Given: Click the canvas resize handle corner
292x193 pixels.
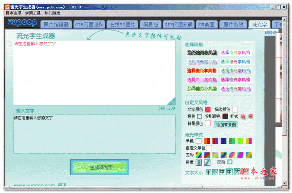Looking at the screenshot, I should tap(172, 101).
